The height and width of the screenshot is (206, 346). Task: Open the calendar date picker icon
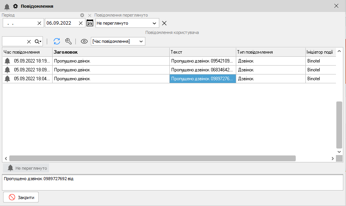click(90, 23)
